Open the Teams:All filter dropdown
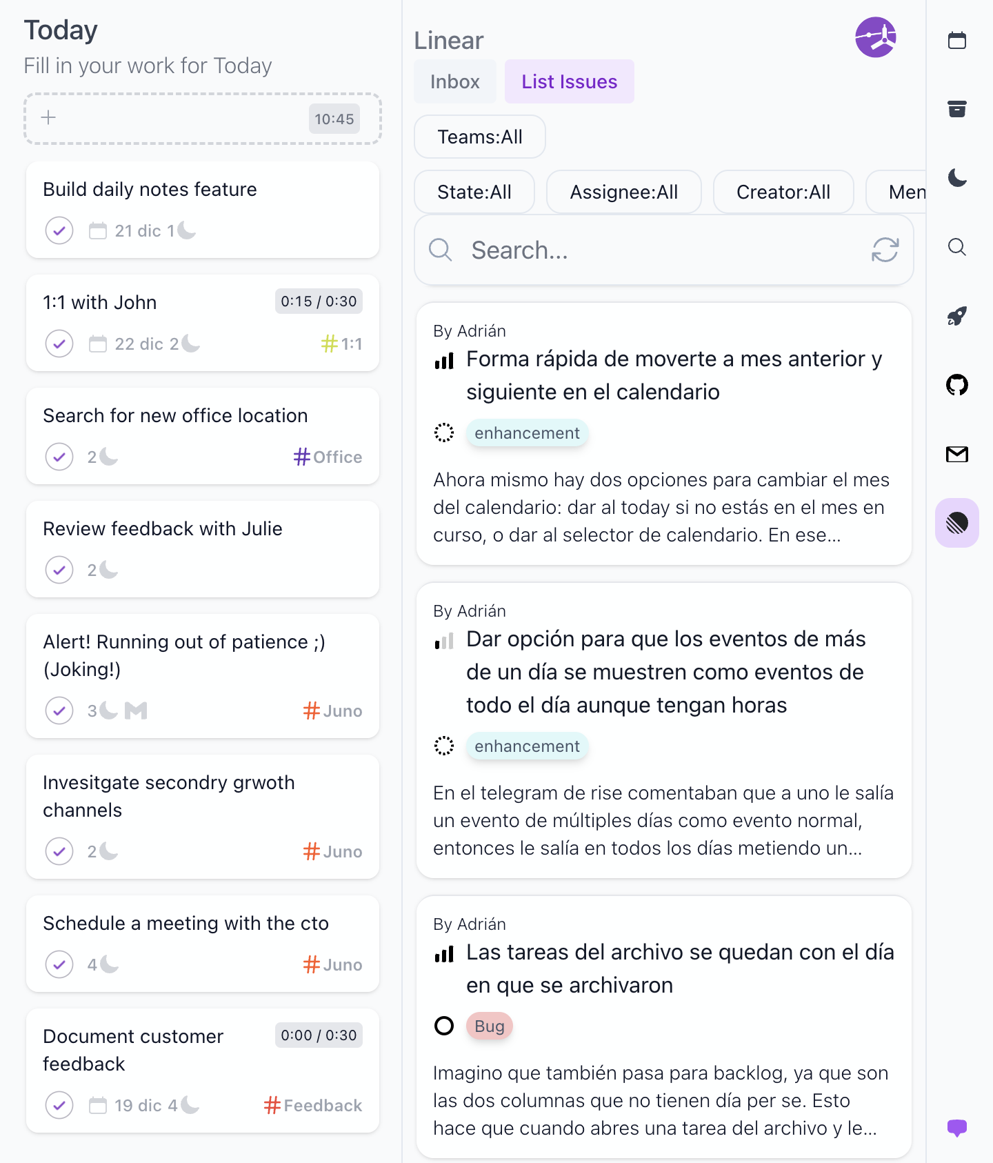The image size is (993, 1163). 479,137
